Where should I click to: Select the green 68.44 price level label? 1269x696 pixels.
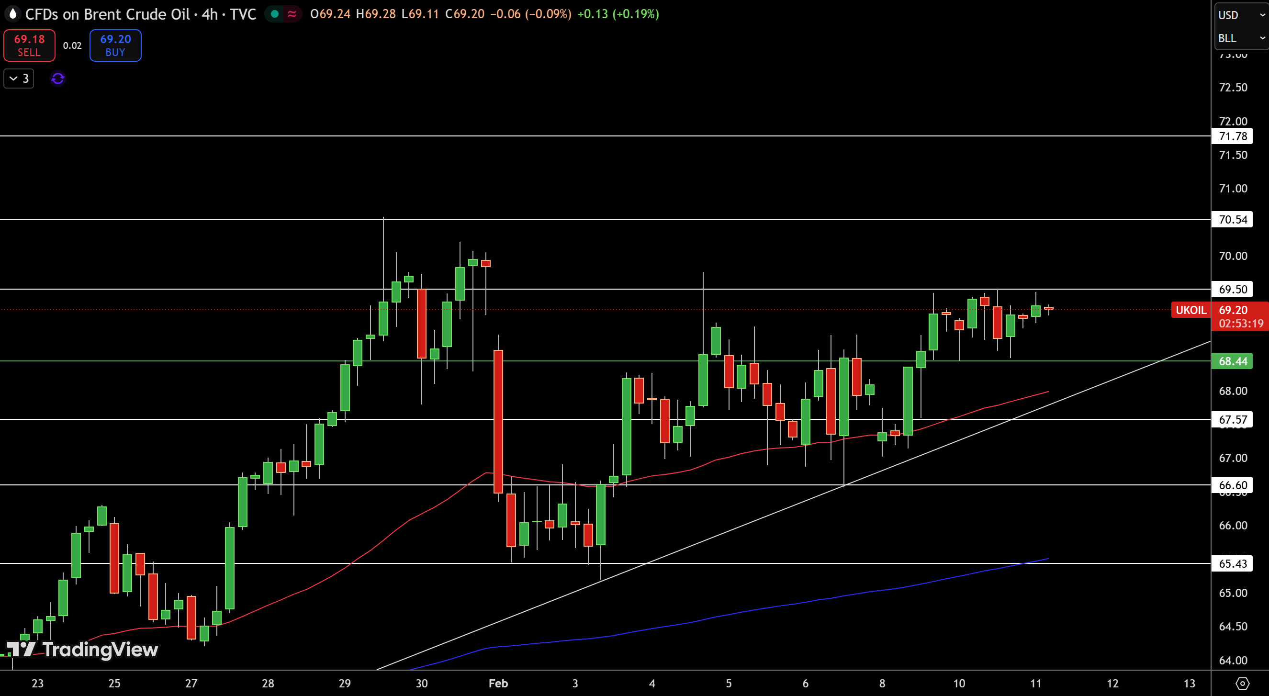click(x=1232, y=361)
